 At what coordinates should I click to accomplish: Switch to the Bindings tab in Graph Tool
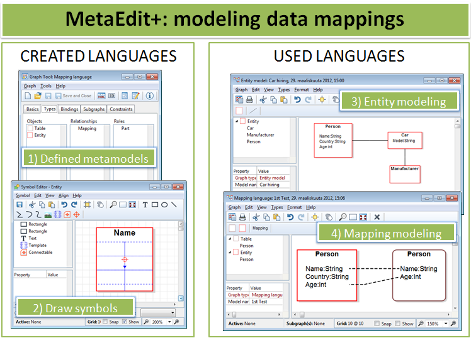coord(69,109)
